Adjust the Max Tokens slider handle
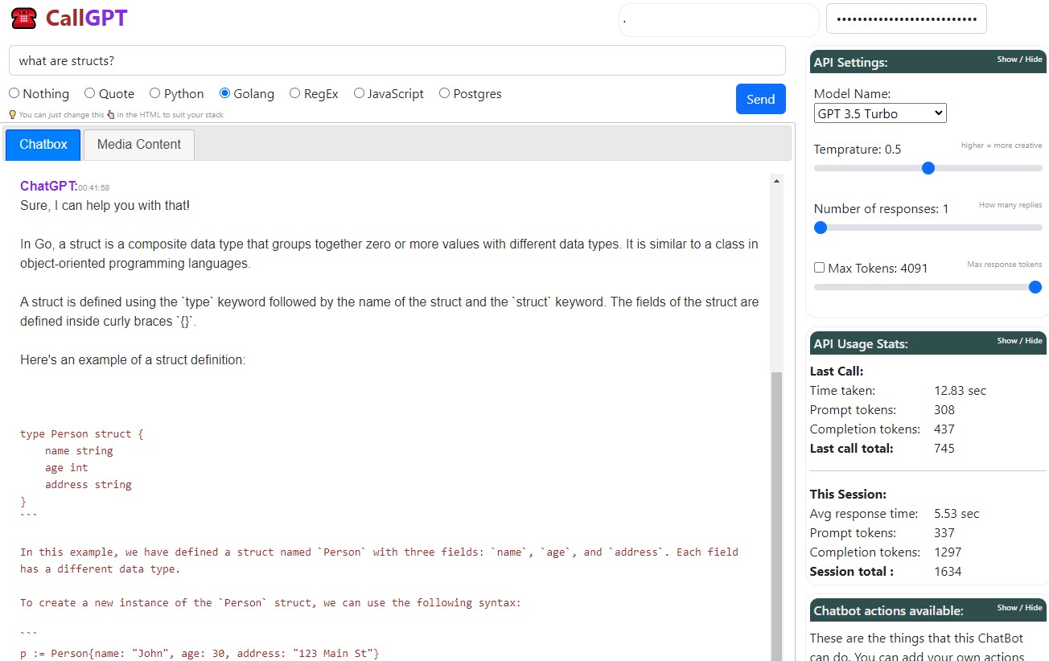The width and height of the screenshot is (1049, 661). 1035,287
